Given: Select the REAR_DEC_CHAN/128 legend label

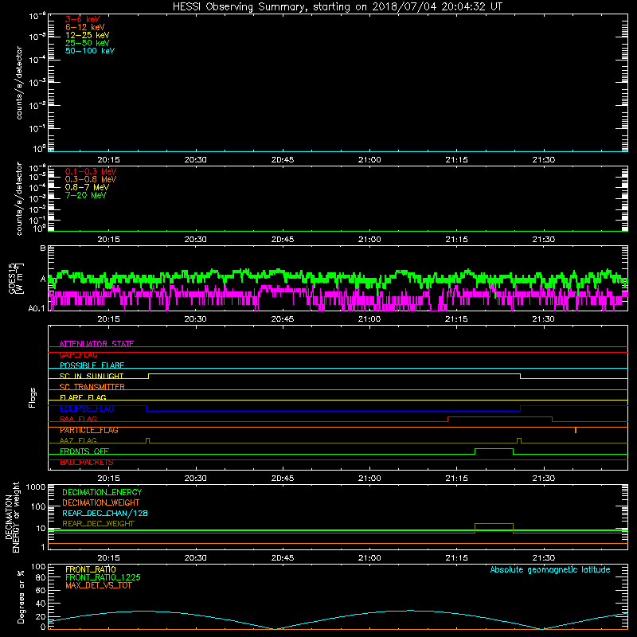Looking at the screenshot, I should (x=105, y=513).
